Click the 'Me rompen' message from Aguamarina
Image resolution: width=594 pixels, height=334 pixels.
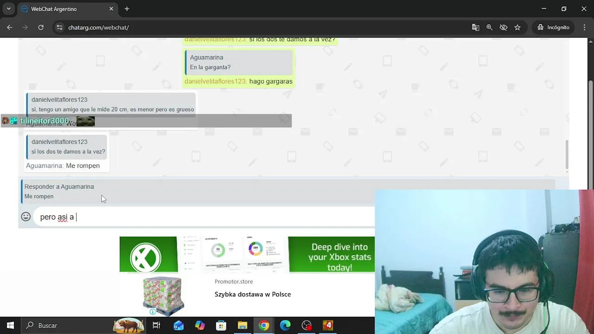83,166
